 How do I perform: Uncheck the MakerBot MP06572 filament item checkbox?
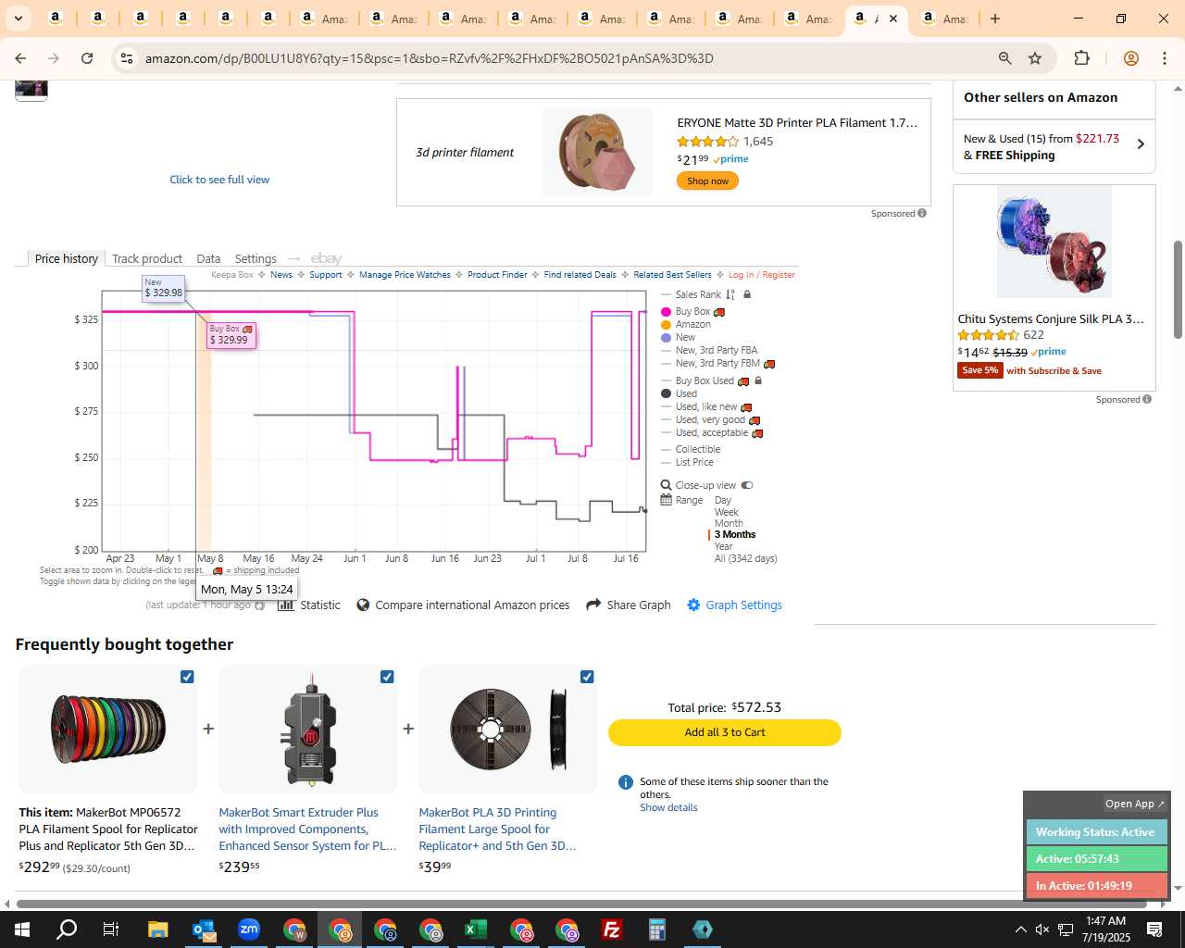(187, 677)
